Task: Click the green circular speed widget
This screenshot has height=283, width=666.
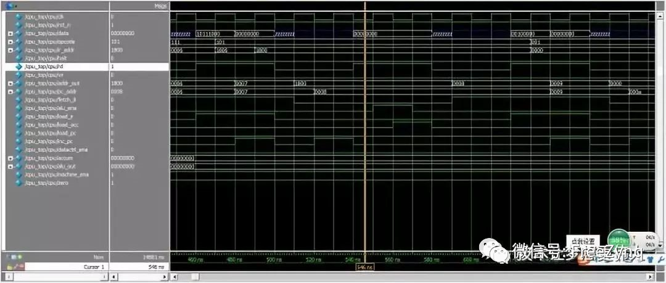Action: coord(618,240)
